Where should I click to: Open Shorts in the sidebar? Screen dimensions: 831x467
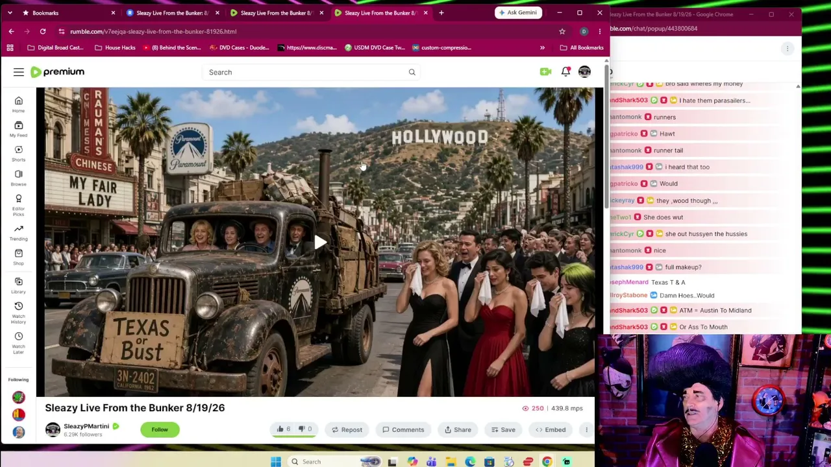(19, 153)
